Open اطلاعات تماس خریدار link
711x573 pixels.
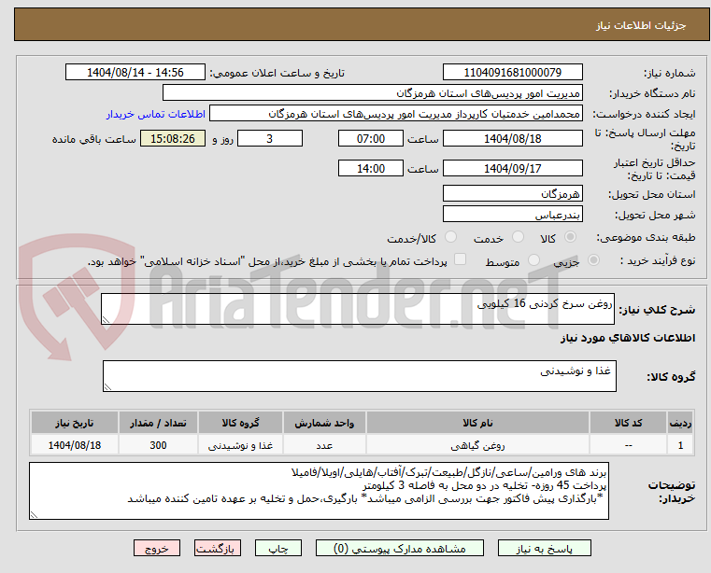156,114
